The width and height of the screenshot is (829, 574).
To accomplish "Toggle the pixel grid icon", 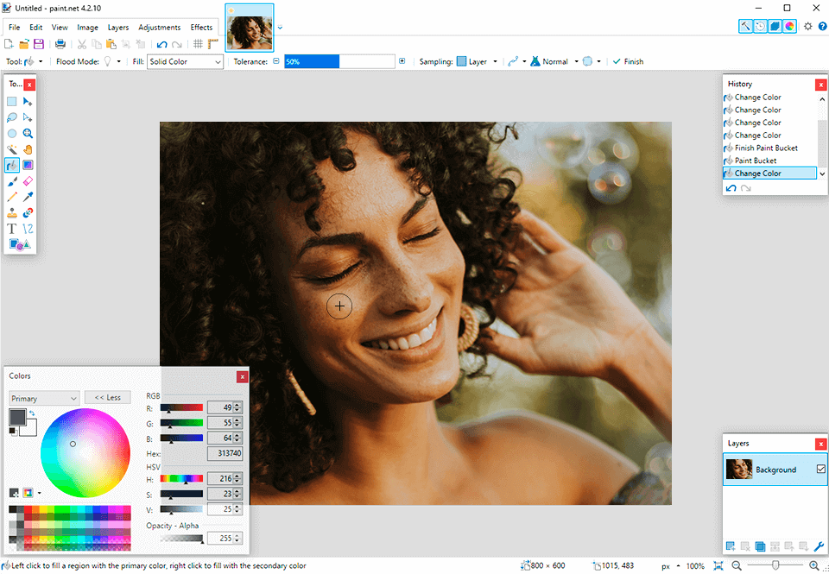I will click(x=198, y=44).
